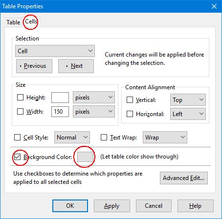Click the Width field showing 150
Viewport: 222px width, 219px height.
coord(60,112)
